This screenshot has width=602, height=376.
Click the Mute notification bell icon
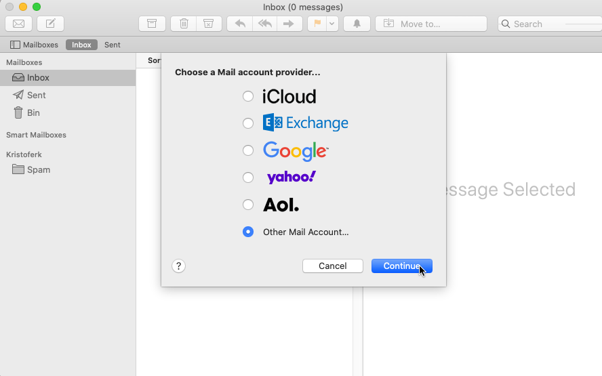pos(357,24)
